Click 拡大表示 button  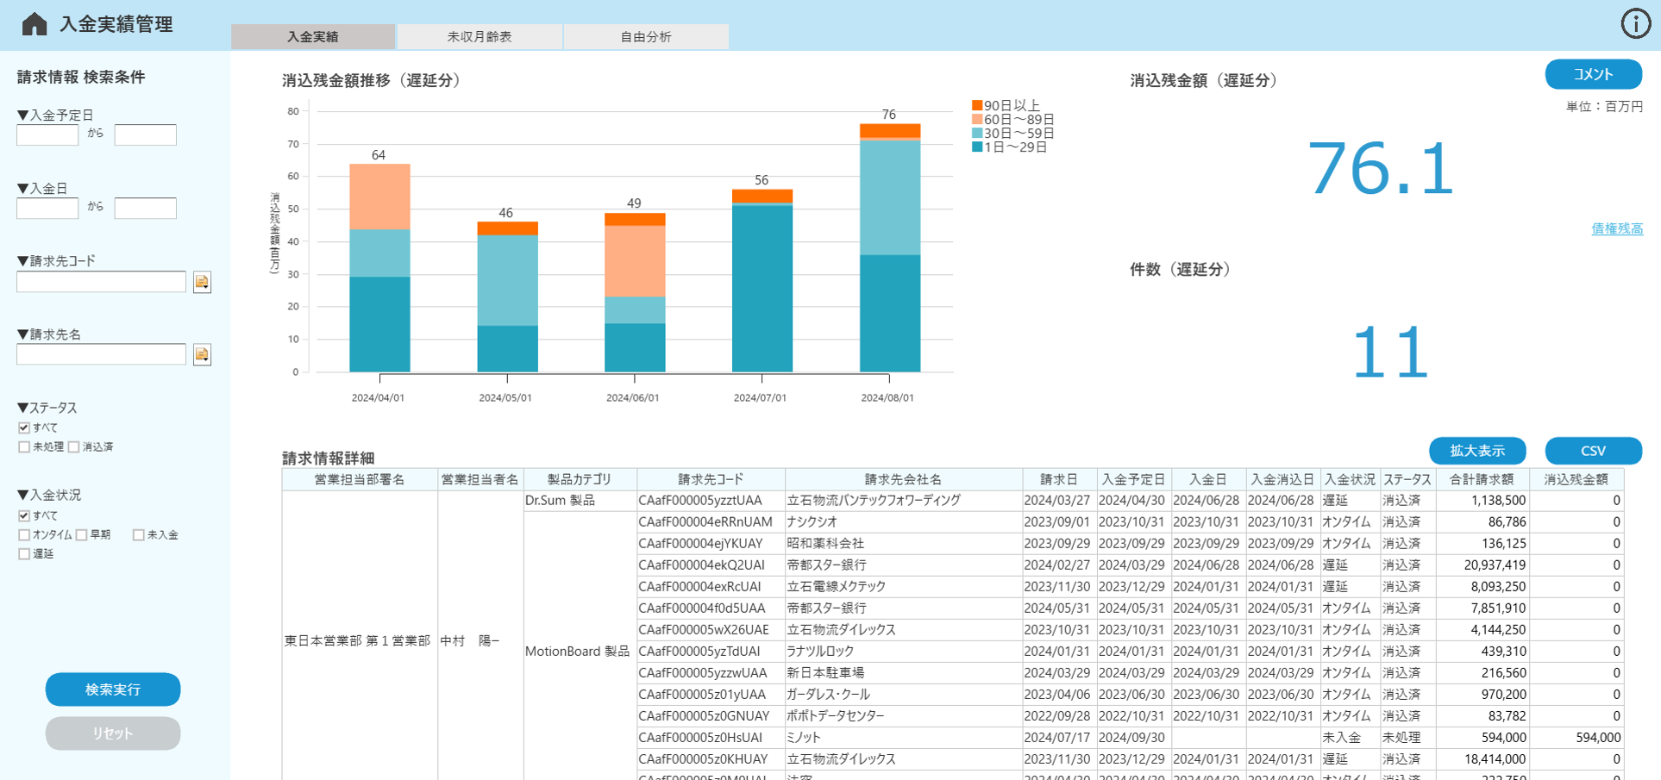point(1477,451)
